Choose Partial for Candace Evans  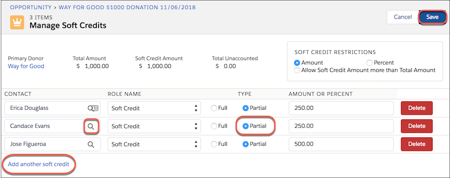point(245,126)
